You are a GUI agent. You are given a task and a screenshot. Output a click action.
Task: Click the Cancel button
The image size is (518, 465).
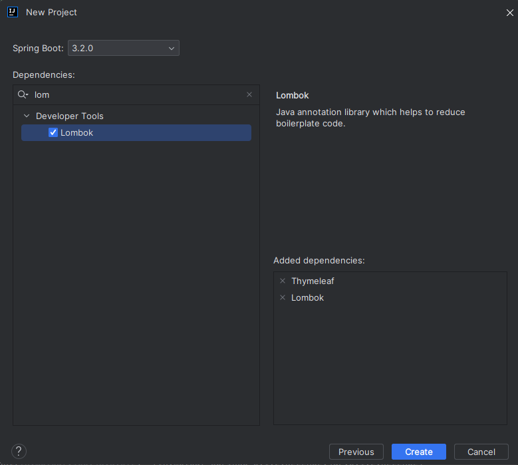click(481, 452)
